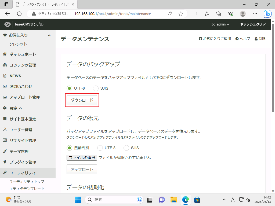Collapse the 設定 sidebar group
Image resolution: width=275 pixels, height=206 pixels.
coord(20,108)
